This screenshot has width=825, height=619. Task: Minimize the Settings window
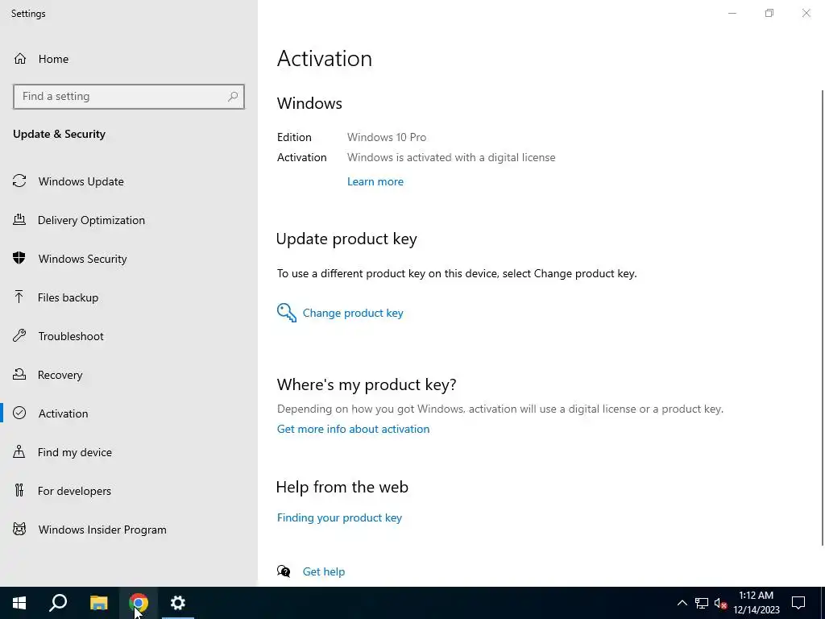(x=732, y=13)
